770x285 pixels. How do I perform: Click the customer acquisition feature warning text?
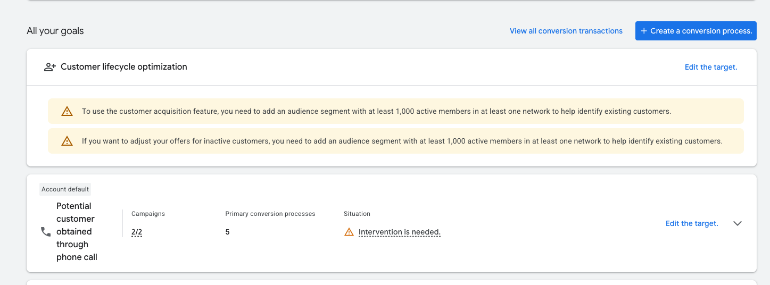[x=376, y=112]
